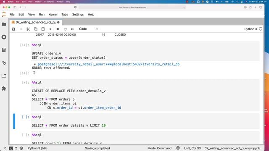269x151 pixels.
Task: Open the Edit menu in JupyterLab
Action: pos(21,14)
